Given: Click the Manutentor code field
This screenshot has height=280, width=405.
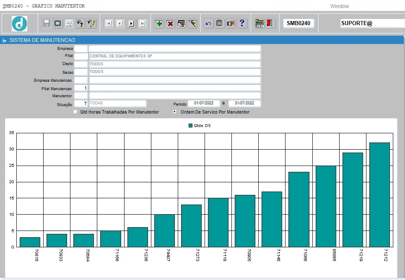Looking at the screenshot, I should pos(81,96).
